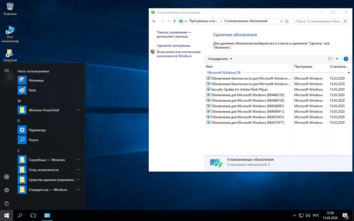The width and height of the screenshot is (354, 221).
Task: Open the Action Center notification icon
Action: [x=345, y=215]
